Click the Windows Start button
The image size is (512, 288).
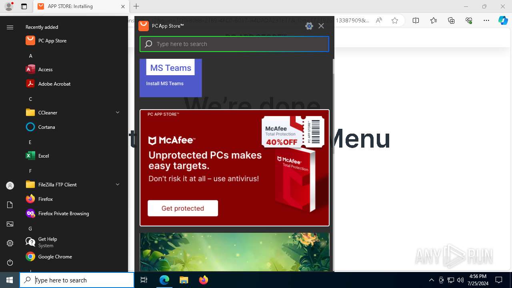(x=10, y=280)
